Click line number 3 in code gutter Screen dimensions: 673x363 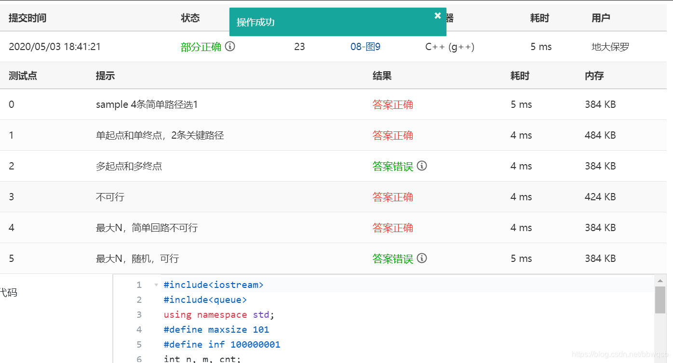click(x=139, y=315)
